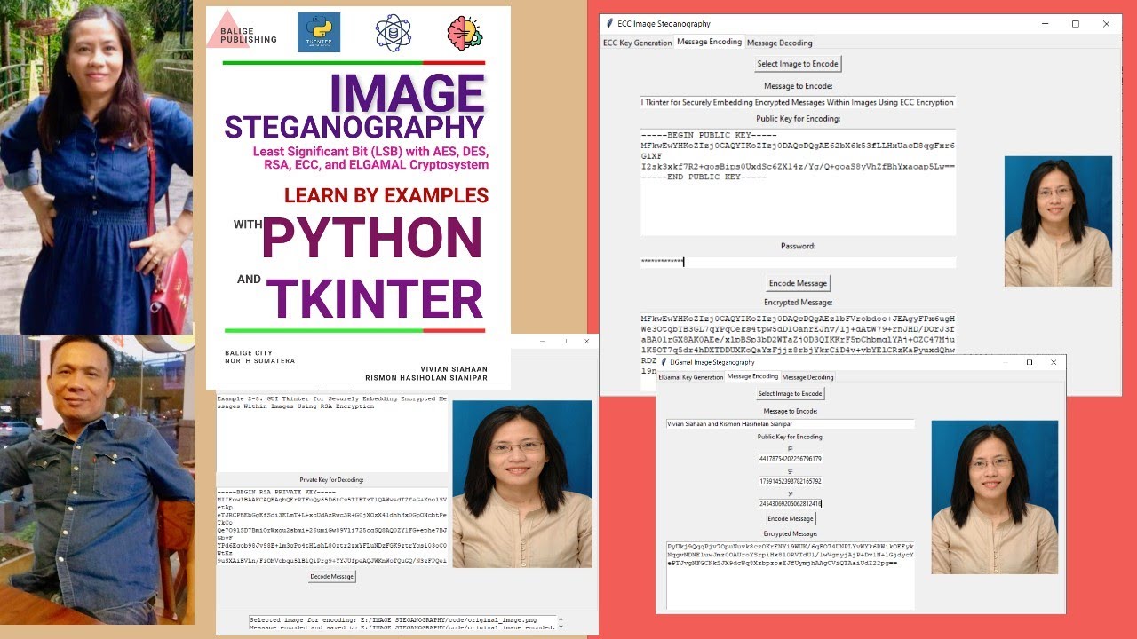
Task: Click Encode Message button in ElGamal window
Action: pos(790,518)
